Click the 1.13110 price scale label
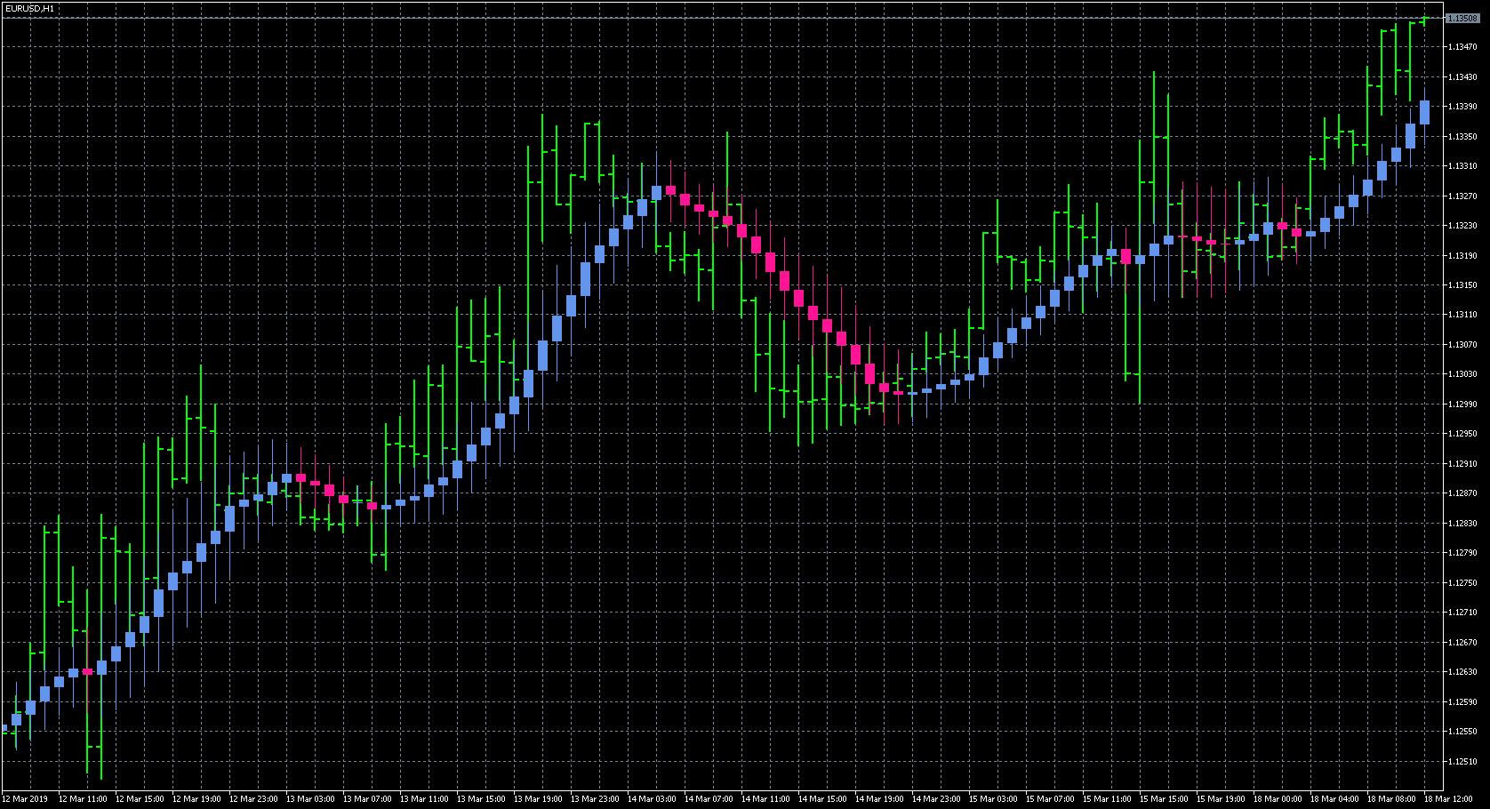This screenshot has width=1490, height=809. pos(1462,315)
